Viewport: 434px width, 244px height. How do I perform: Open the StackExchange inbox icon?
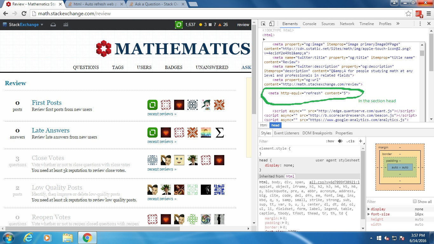click(53, 24)
